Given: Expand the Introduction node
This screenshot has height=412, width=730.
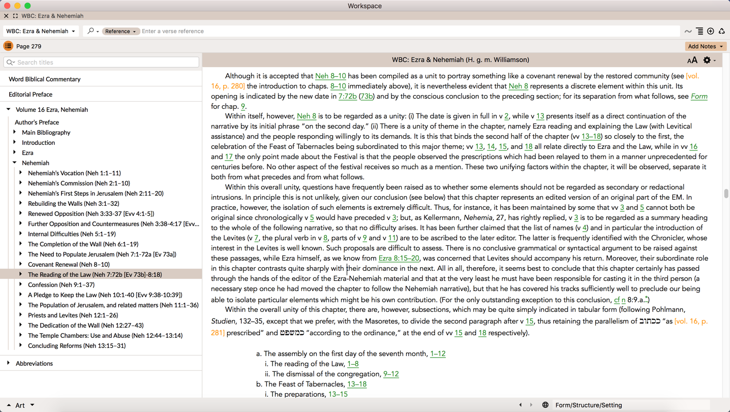Looking at the screenshot, I should tap(15, 142).
